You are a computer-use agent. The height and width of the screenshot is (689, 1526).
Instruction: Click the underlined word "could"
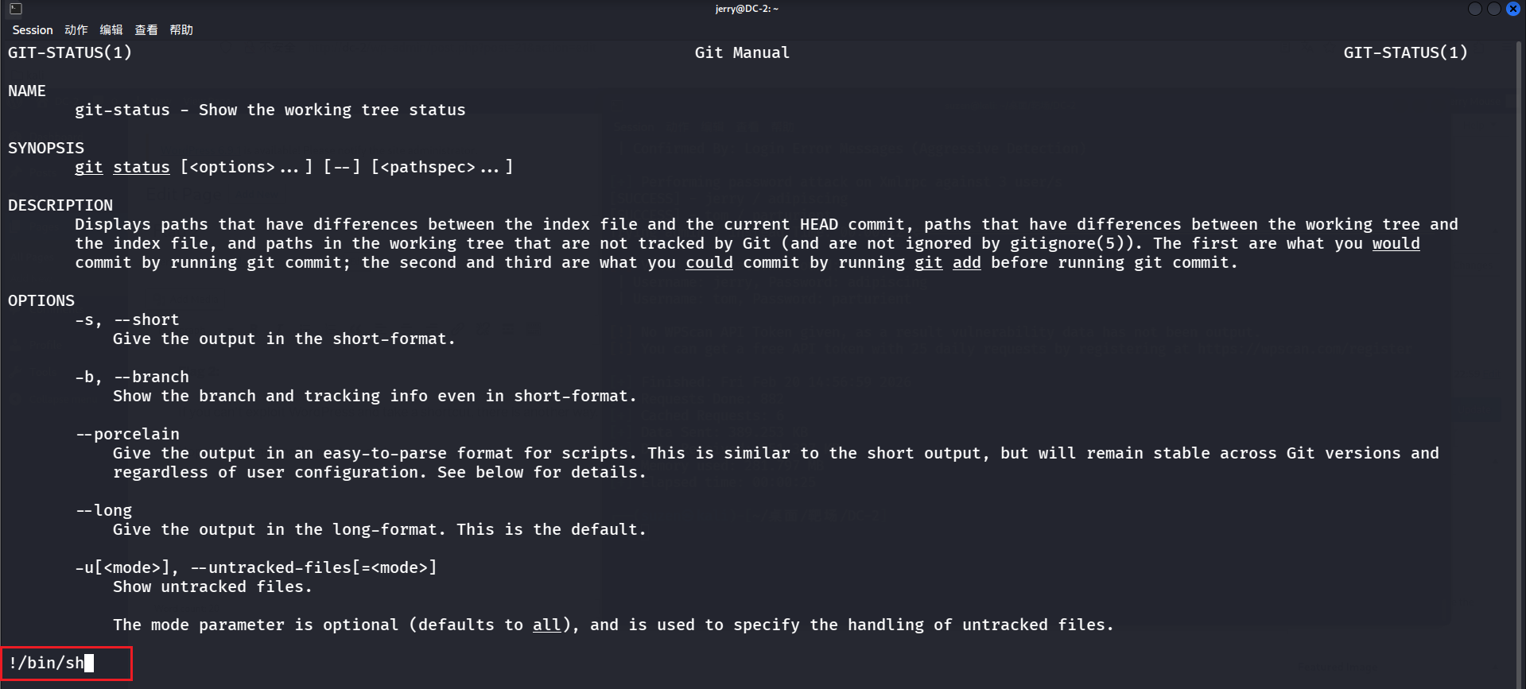[x=709, y=262]
